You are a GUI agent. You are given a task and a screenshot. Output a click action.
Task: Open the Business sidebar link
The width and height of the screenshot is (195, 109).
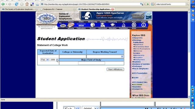(x=136, y=62)
